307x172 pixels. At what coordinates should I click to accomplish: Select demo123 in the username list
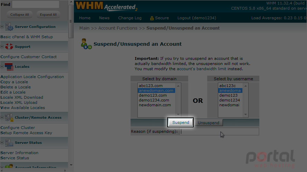230,95
